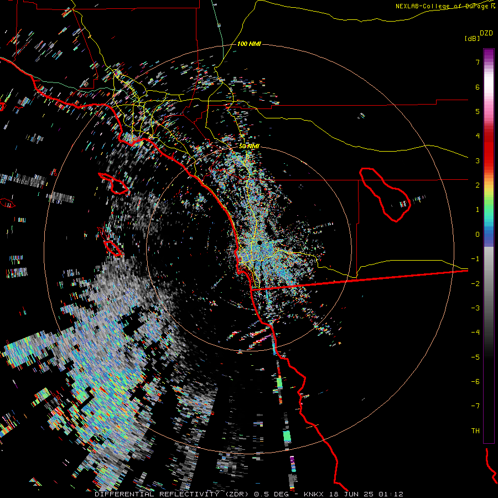The width and height of the screenshot is (498, 498).
Task: Click the "DZD" legend title
Action: pos(486,33)
